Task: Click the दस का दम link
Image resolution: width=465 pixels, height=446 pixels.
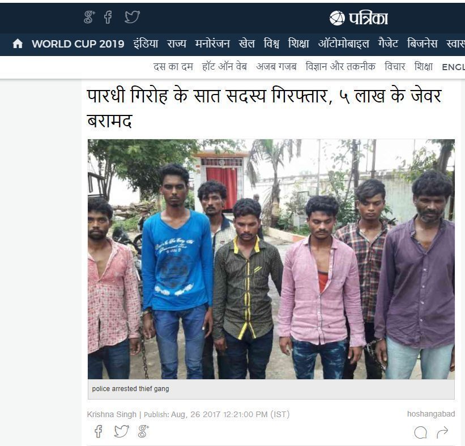Action: tap(173, 67)
